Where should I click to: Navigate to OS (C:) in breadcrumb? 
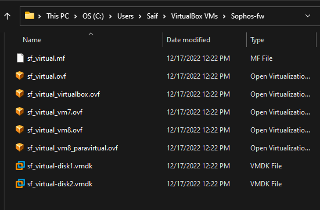(93, 16)
